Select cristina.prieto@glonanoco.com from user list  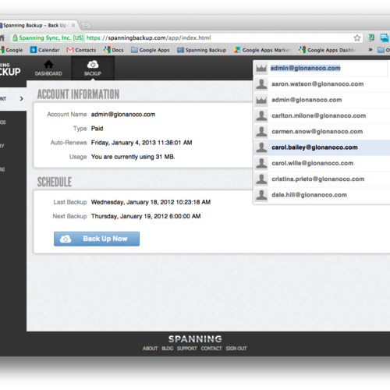click(x=322, y=179)
